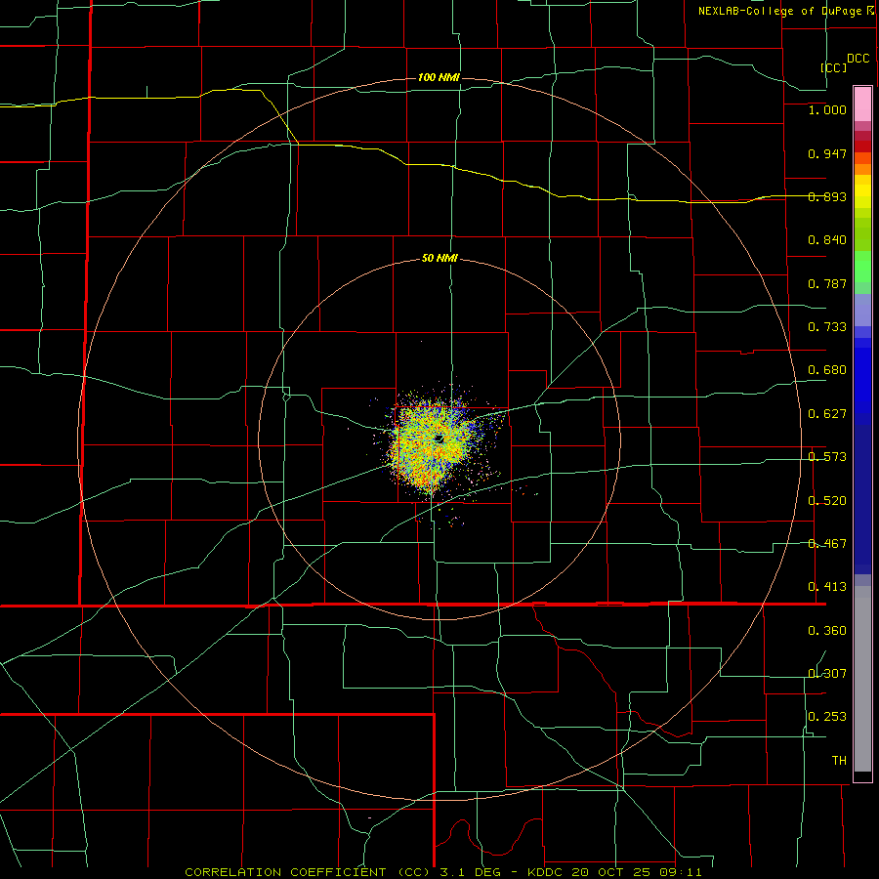
Task: Click the 0.360 value on color scale
Action: 827,631
